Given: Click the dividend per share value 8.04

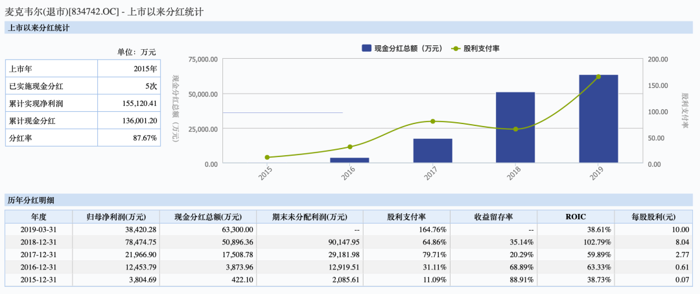Looking at the screenshot, I should coord(683,242).
